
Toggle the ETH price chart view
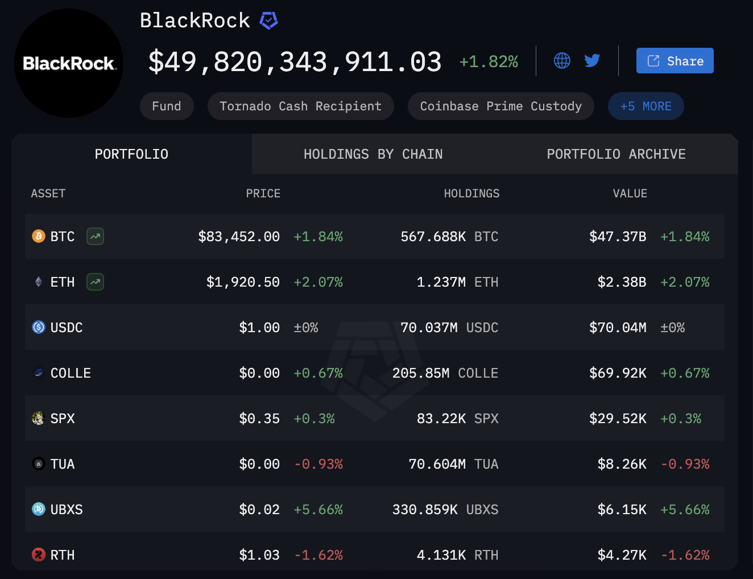95,282
